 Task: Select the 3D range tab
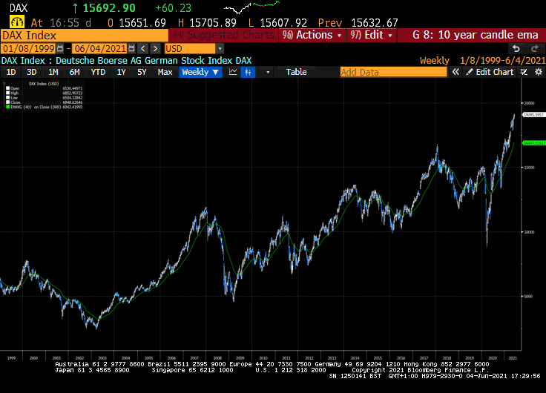click(x=32, y=72)
